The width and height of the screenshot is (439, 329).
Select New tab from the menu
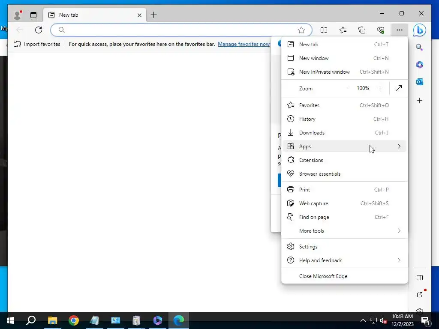coord(345,44)
